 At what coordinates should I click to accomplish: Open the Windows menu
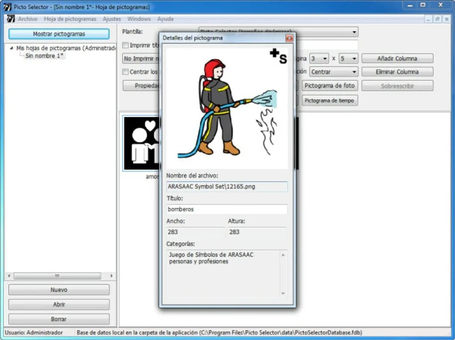(139, 19)
